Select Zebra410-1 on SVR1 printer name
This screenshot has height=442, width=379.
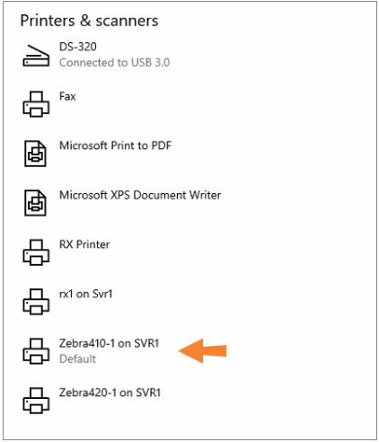click(x=109, y=343)
